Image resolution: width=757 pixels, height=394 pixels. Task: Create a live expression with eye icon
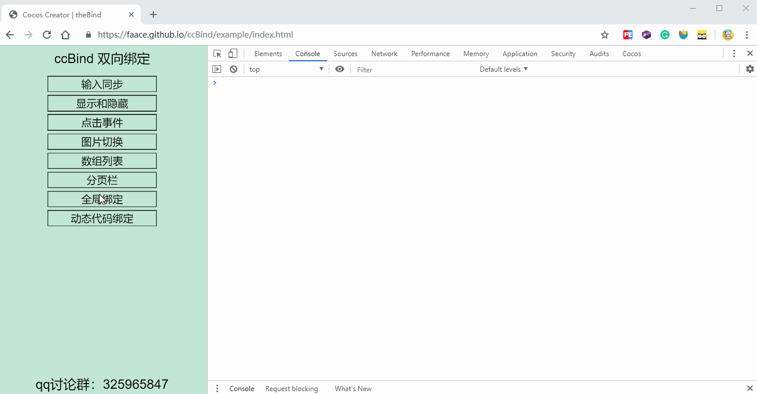(x=340, y=69)
